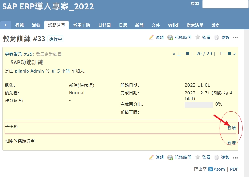
Task: Click the 搜尋 search input field
Action: (225, 4)
